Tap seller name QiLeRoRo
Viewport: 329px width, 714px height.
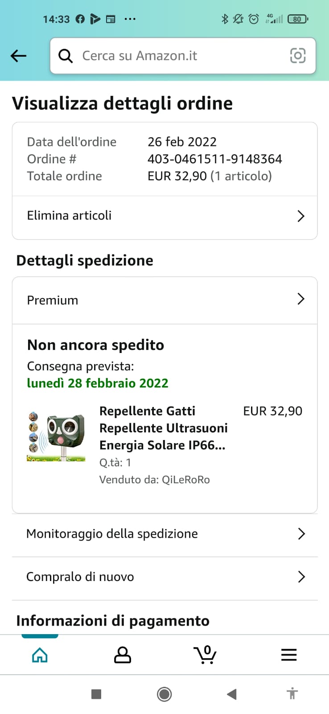click(x=185, y=480)
